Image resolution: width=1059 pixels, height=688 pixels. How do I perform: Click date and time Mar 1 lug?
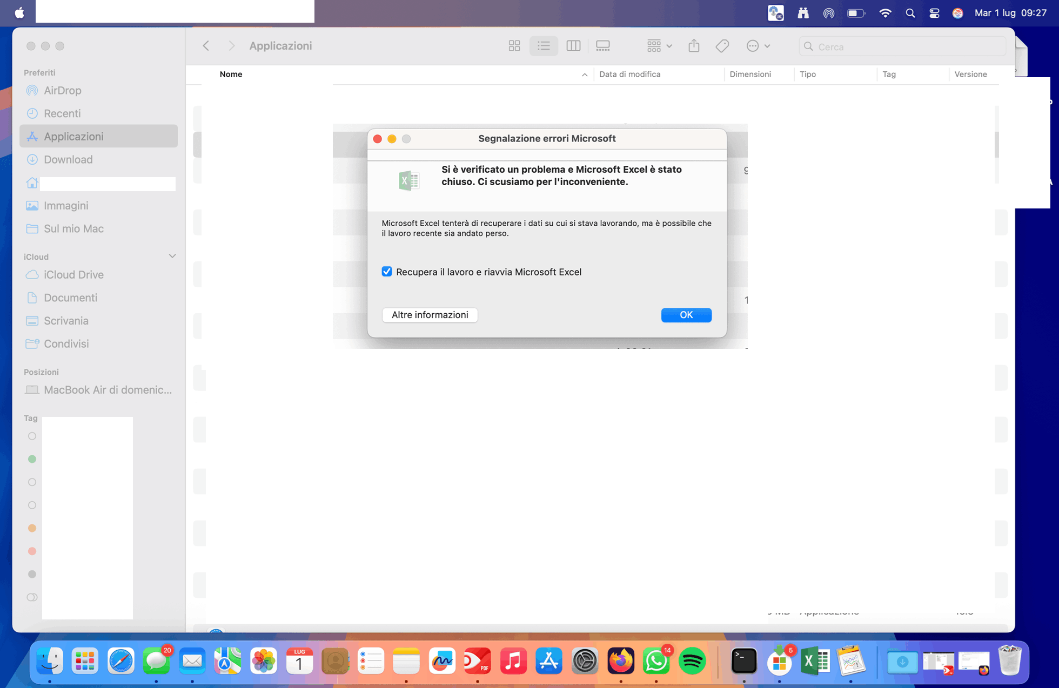coord(1010,13)
